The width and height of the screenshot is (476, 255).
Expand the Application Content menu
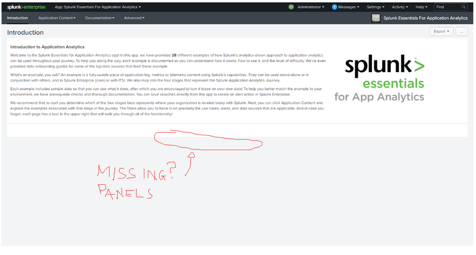pos(57,18)
